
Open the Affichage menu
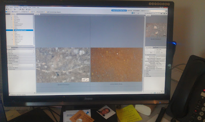click(16, 7)
